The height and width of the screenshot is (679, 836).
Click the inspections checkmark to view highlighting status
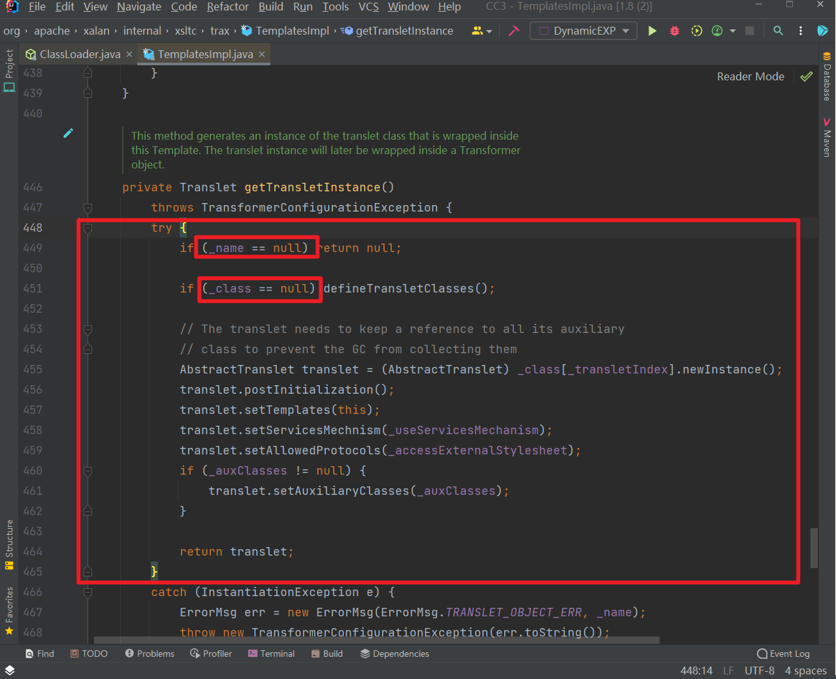806,76
